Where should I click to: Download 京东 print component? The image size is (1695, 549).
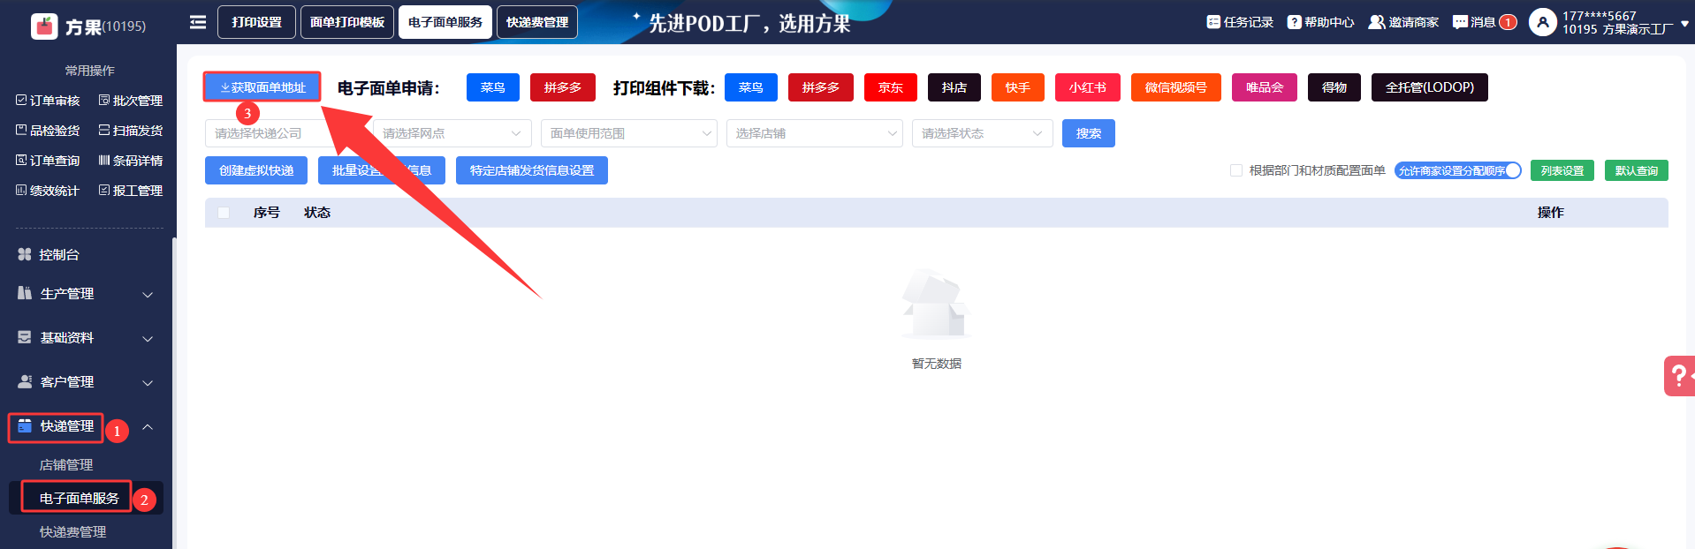point(891,87)
